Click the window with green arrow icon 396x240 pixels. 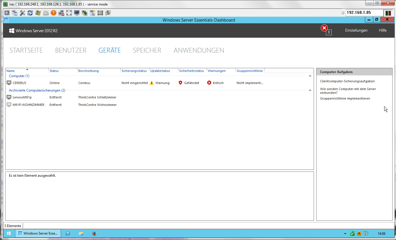click(x=85, y=13)
